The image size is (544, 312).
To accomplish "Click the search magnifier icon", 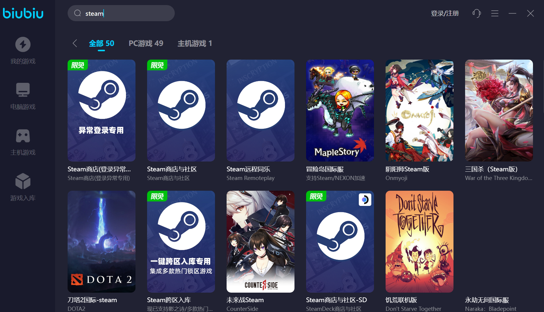I will [78, 13].
